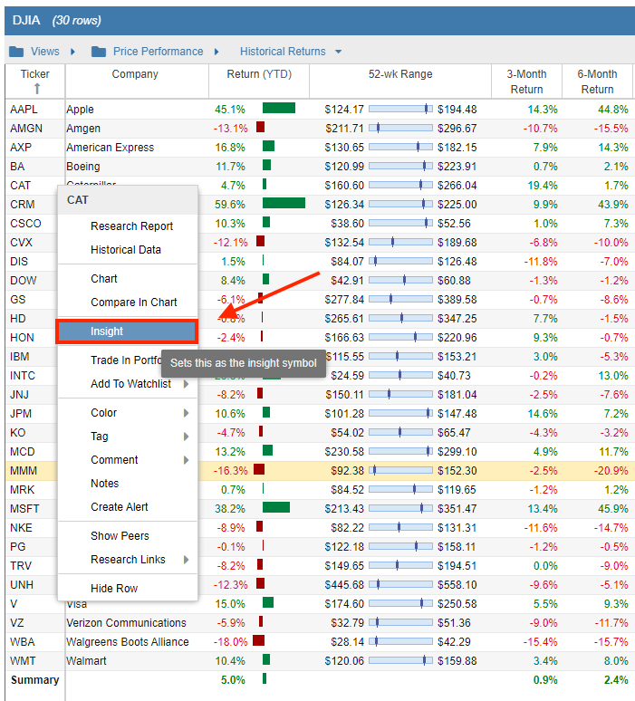The width and height of the screenshot is (635, 701).
Task: Expand the Historical Returns dropdown arrow
Action: click(339, 52)
